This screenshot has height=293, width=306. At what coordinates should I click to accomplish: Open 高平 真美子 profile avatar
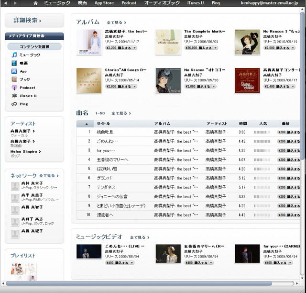(x=15, y=198)
